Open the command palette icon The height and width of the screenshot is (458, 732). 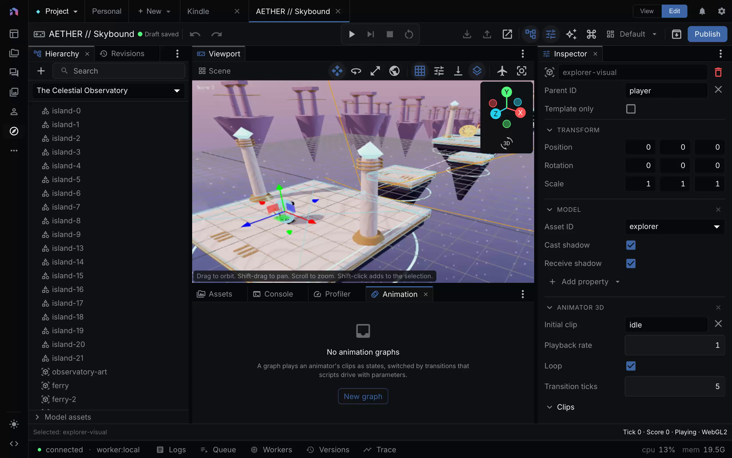pos(591,34)
